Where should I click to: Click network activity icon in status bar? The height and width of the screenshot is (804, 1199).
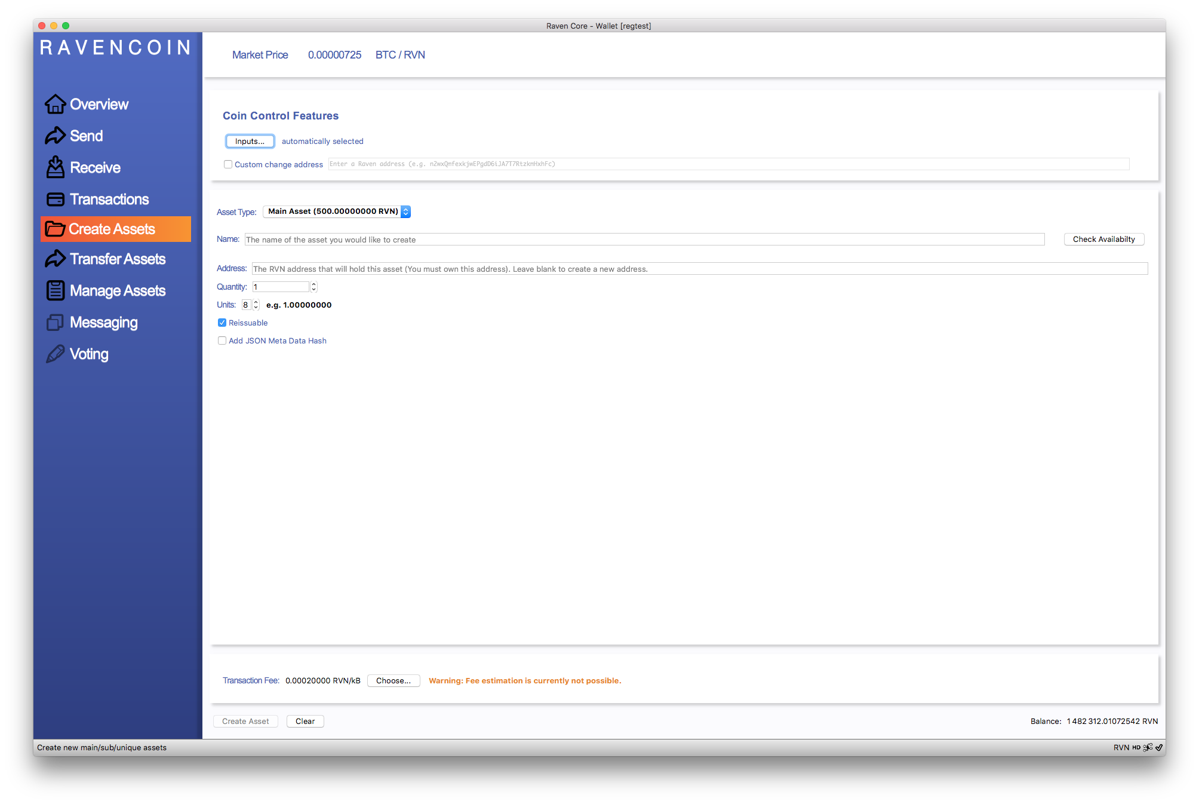(x=1148, y=747)
